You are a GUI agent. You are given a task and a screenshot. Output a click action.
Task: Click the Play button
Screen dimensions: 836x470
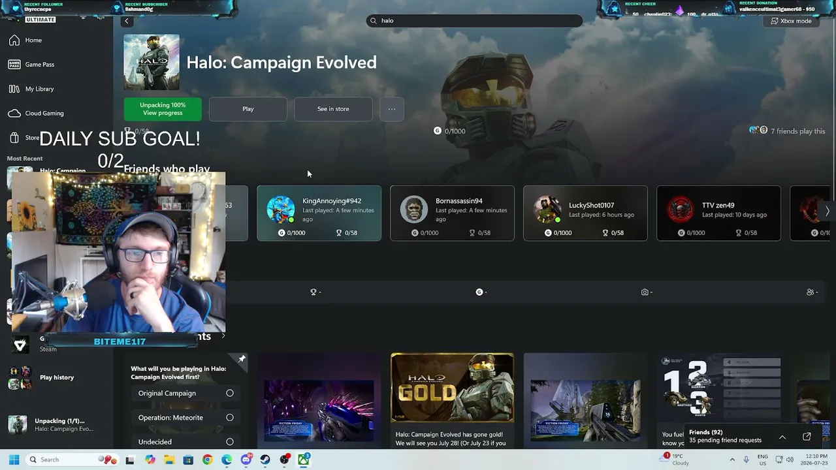coord(248,109)
